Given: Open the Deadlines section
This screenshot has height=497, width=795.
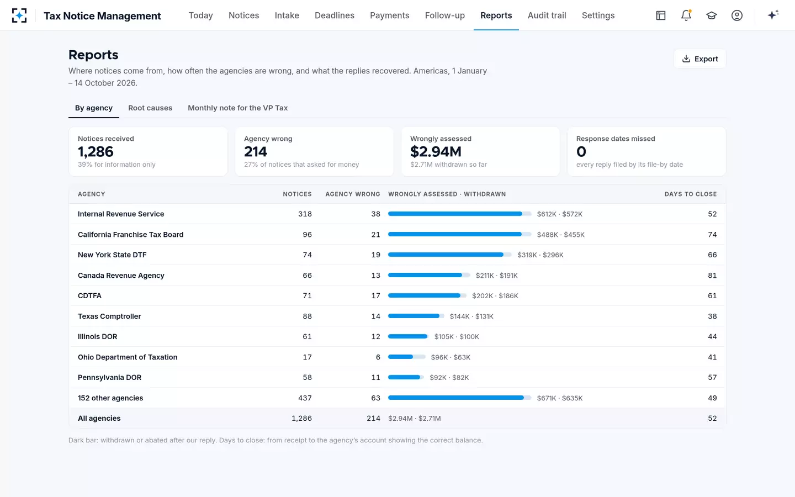Looking at the screenshot, I should point(335,15).
